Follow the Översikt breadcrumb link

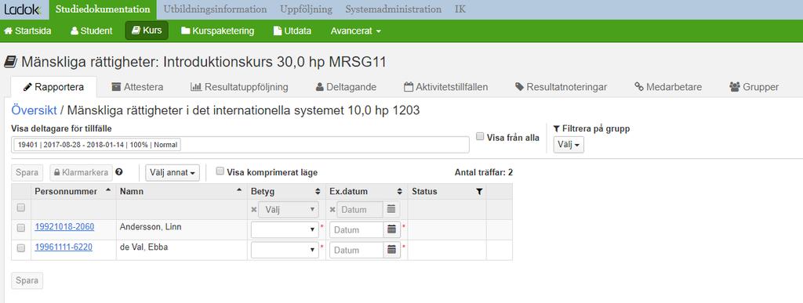[34, 110]
